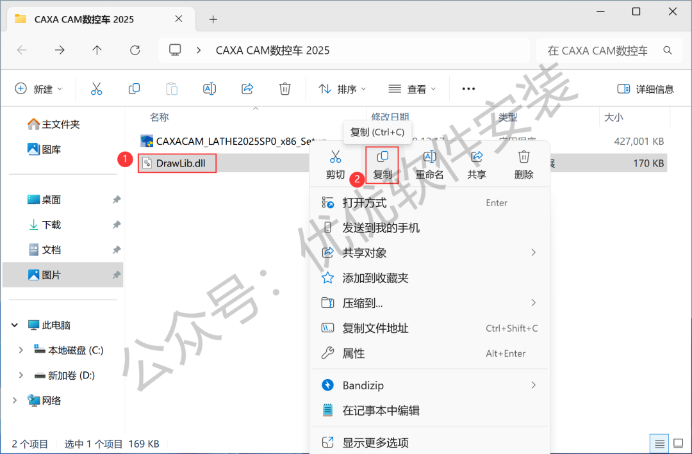Open 图片 in the sidebar

63,275
